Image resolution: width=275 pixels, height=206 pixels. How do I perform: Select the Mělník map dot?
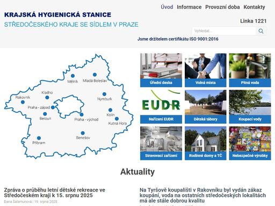point(73,76)
